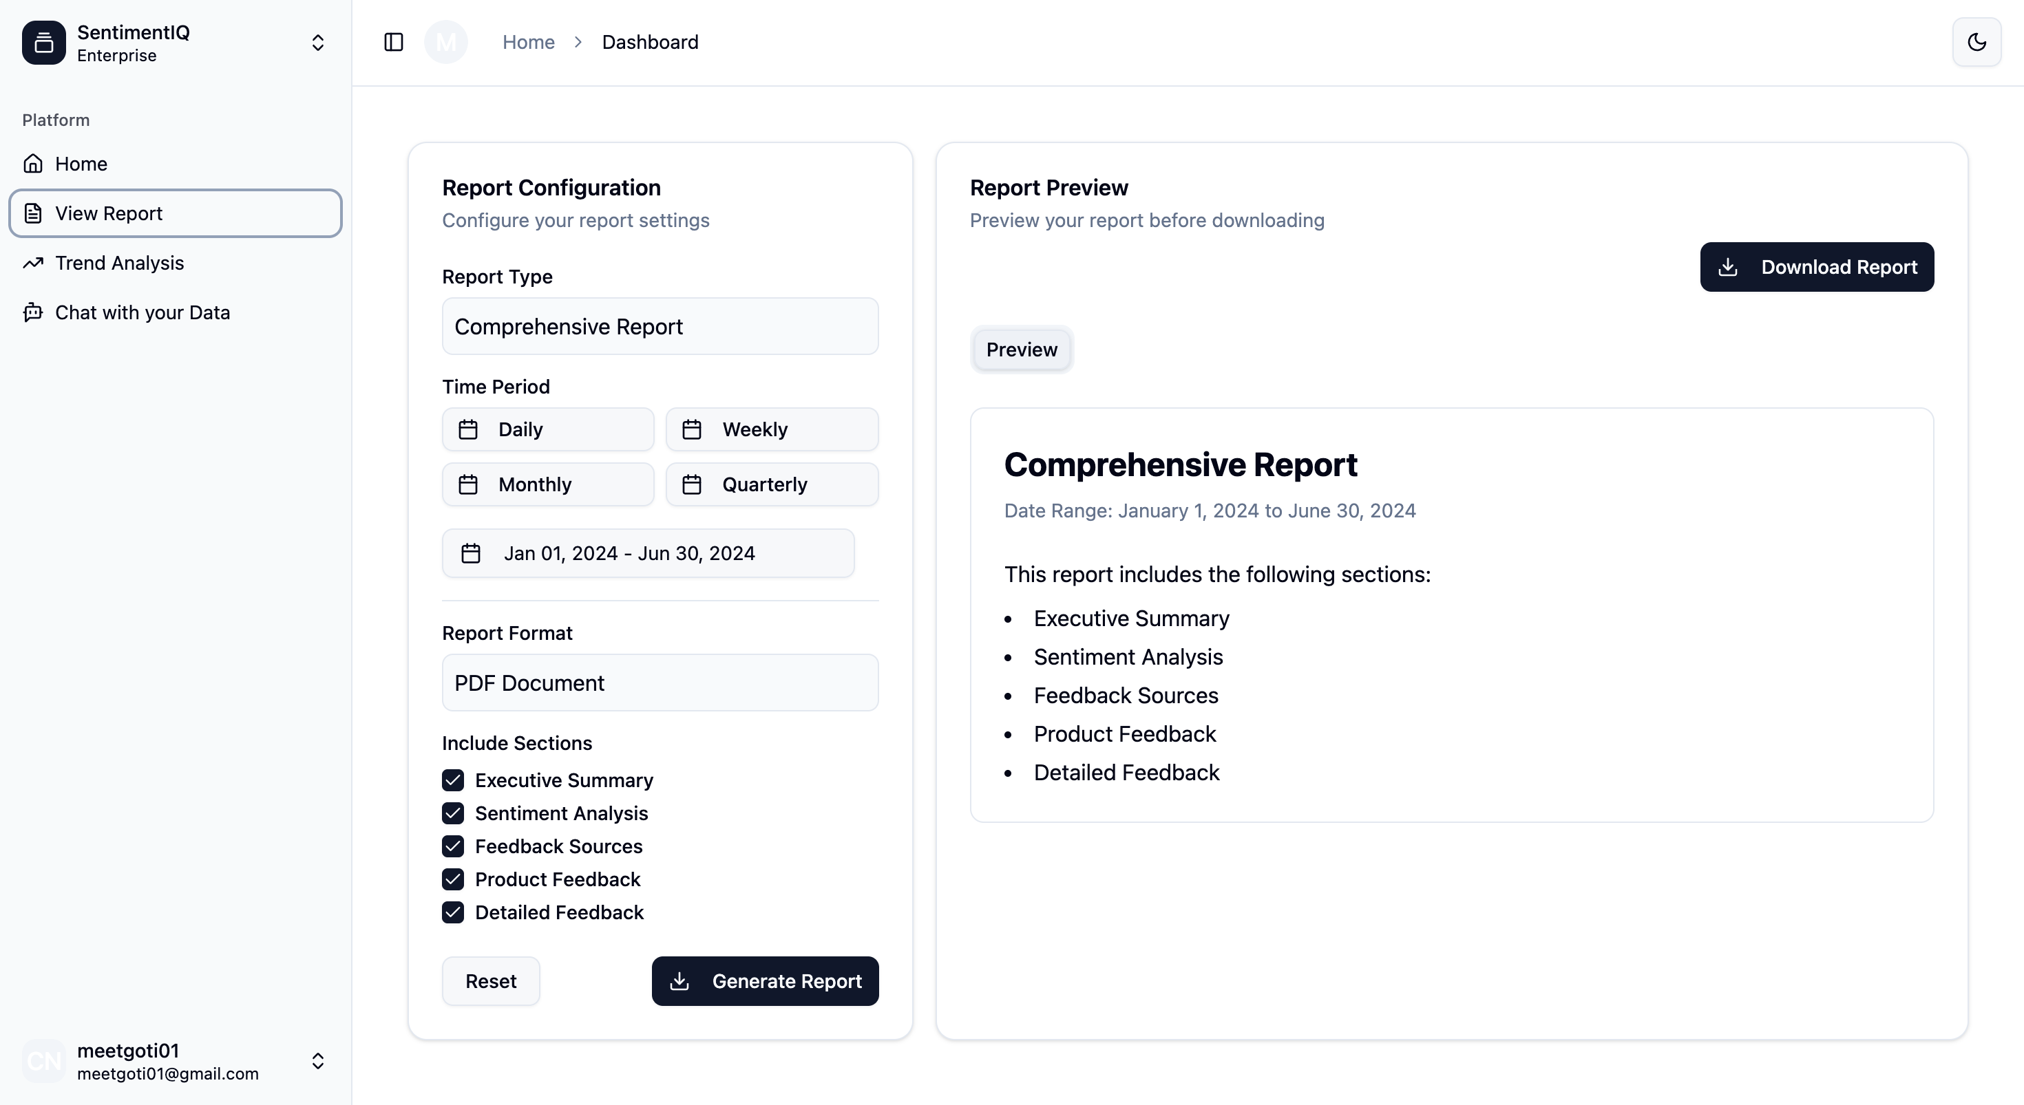
Task: Click the SentimentIQ logo icon
Action: (44, 43)
